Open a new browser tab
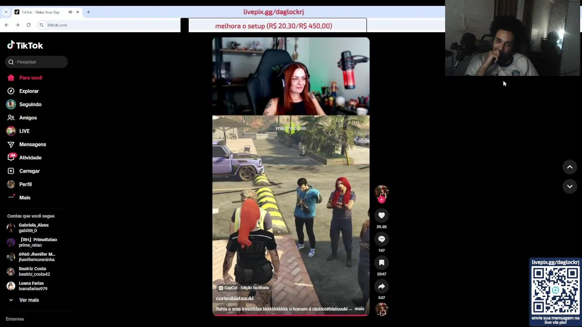This screenshot has height=327, width=582. coord(88,12)
